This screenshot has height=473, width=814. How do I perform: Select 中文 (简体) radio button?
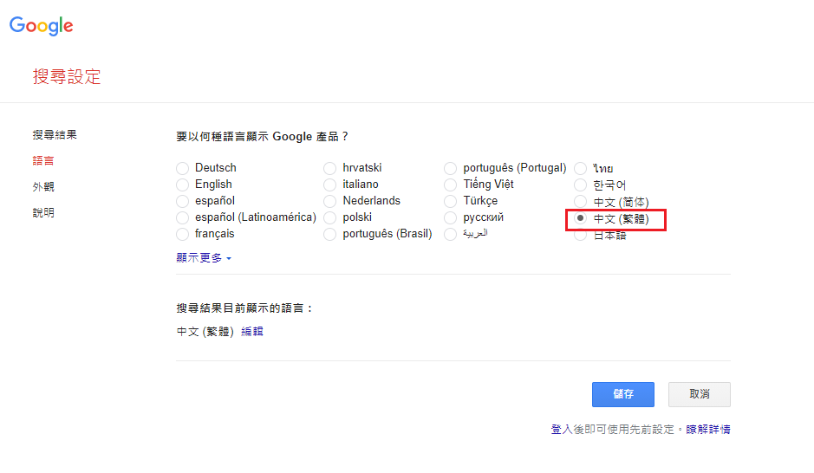pyautogui.click(x=581, y=201)
